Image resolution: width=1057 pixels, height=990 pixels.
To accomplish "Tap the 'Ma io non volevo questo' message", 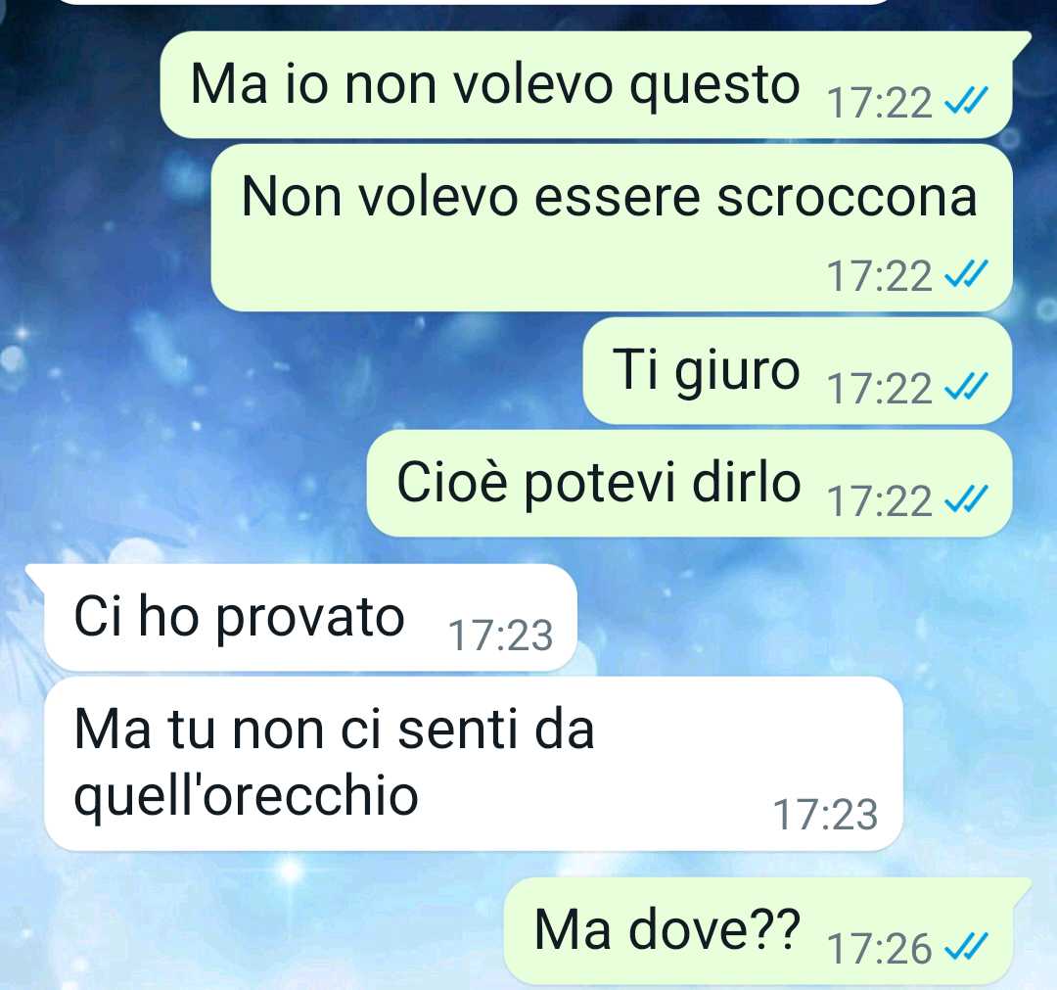I will [x=586, y=85].
